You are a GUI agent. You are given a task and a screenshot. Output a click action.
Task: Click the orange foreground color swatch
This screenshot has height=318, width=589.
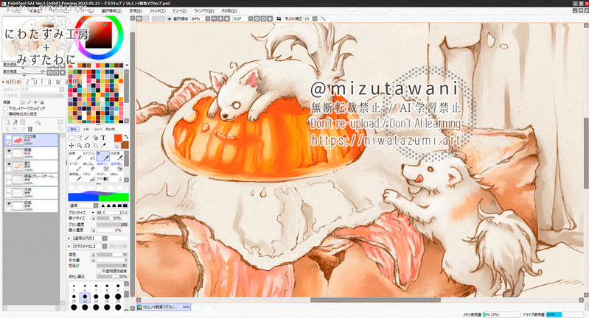(118, 138)
